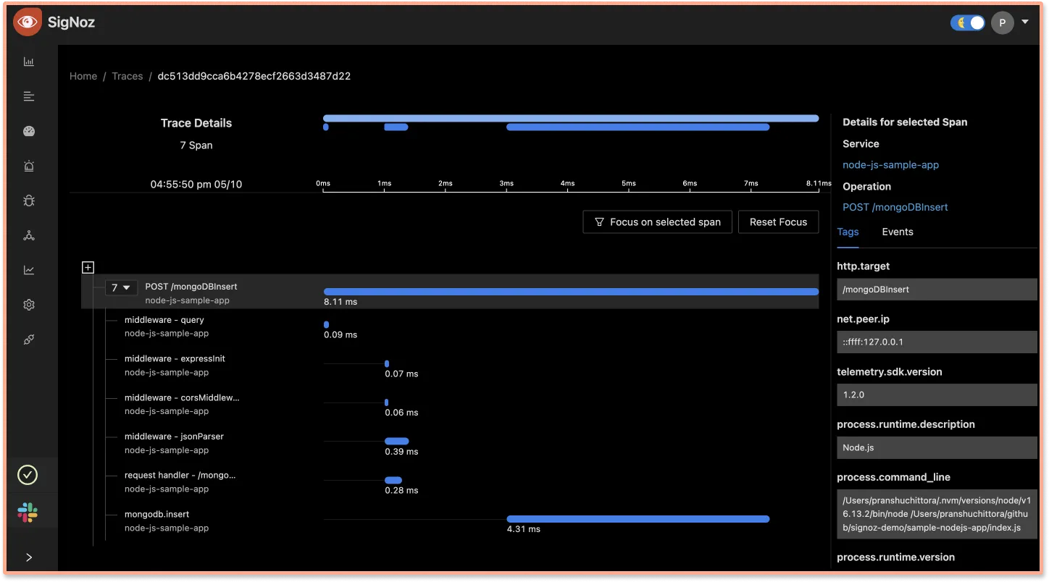Screen dimensions: 1049x582
Task: Open POST /mongoDBInsert operation link in details
Action: pos(895,207)
